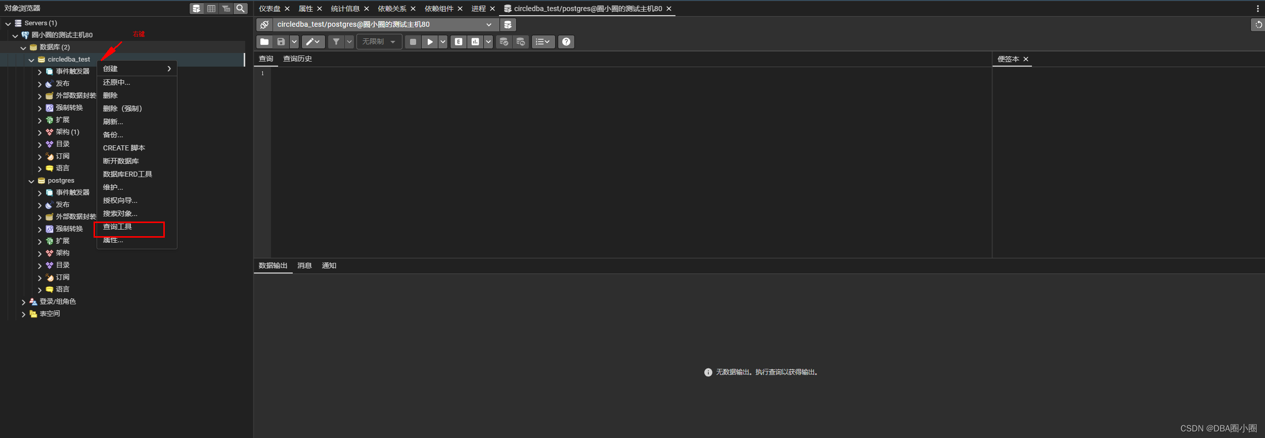Screen dimensions: 1265x438
Task: Click the new query tool icon beside connection bar
Action: 508,25
